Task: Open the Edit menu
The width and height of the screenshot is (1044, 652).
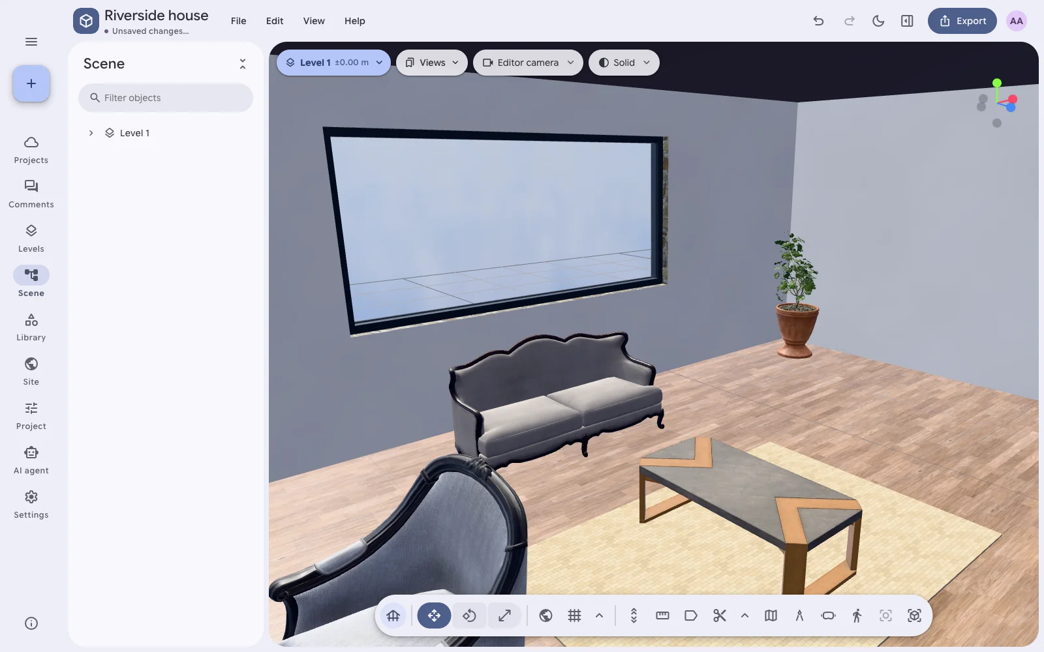Action: pyautogui.click(x=275, y=21)
